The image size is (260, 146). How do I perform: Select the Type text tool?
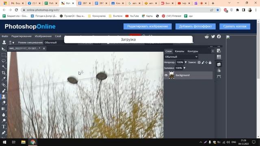(x=4, y=127)
